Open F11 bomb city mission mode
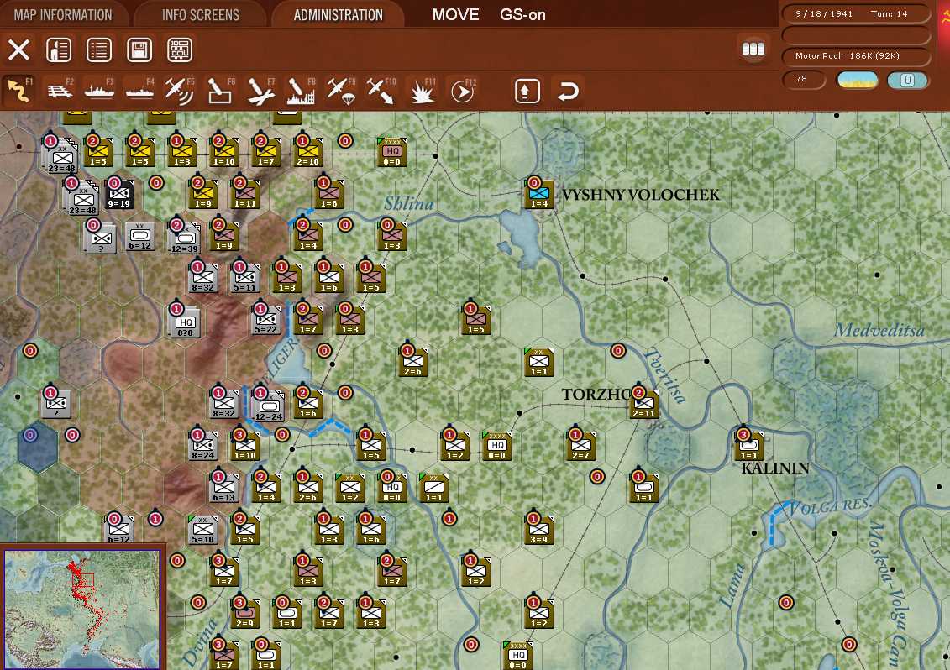This screenshot has height=670, width=950. (422, 90)
